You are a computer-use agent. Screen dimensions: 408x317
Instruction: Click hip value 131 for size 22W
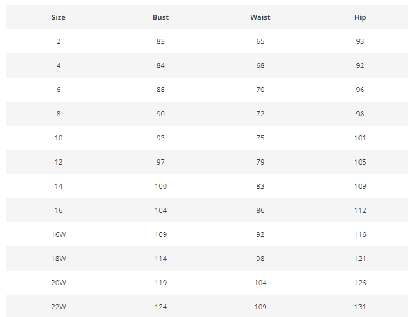[360, 307]
